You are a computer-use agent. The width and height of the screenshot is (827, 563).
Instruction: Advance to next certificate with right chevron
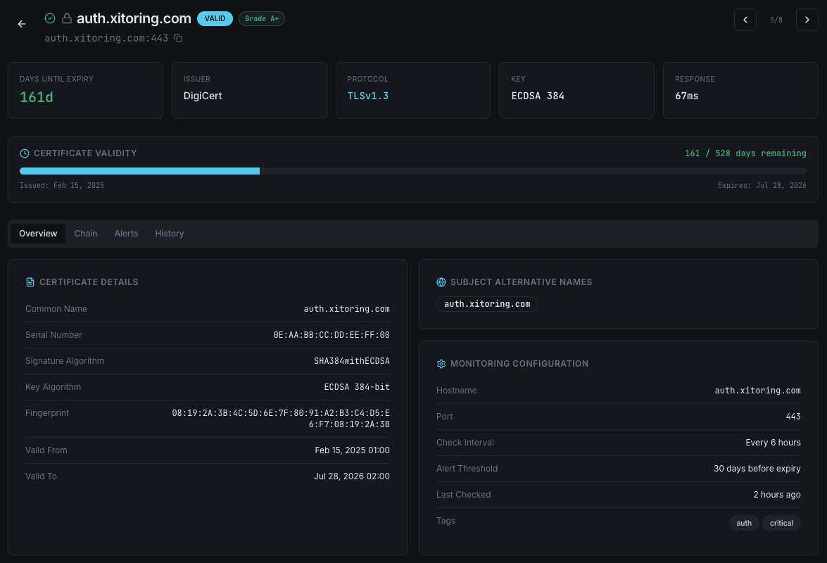pyautogui.click(x=807, y=20)
